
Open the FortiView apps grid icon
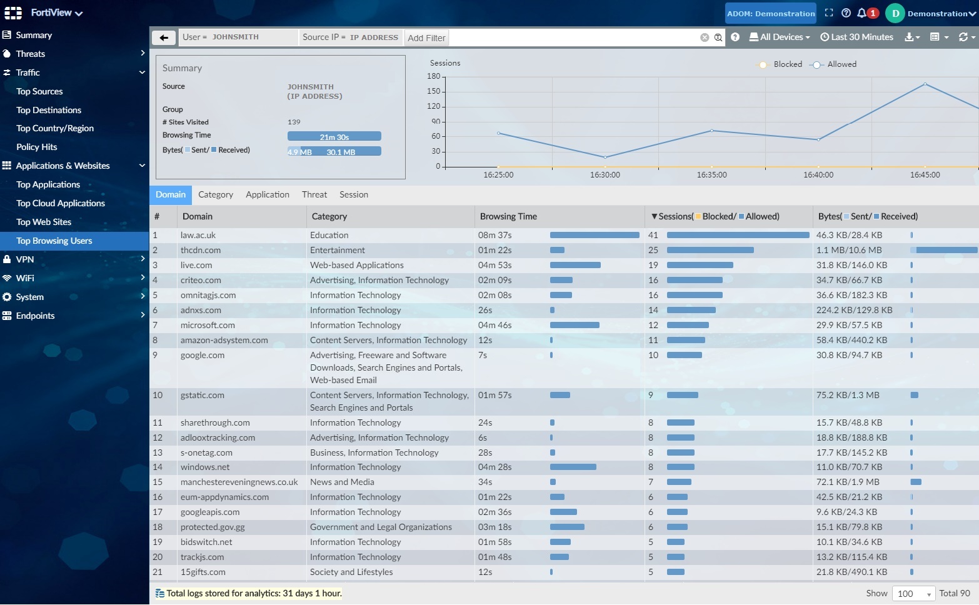point(13,13)
